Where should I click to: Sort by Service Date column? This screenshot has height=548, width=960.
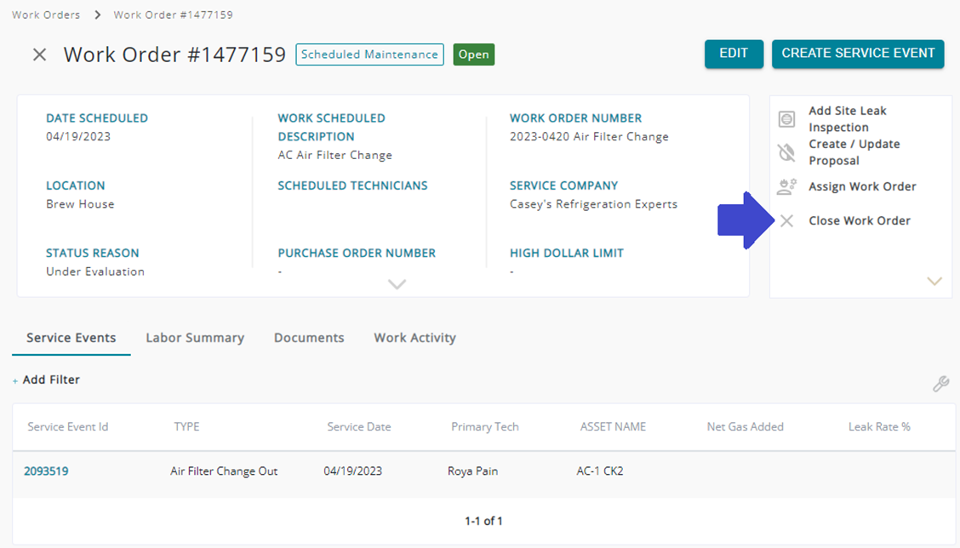pyautogui.click(x=359, y=427)
